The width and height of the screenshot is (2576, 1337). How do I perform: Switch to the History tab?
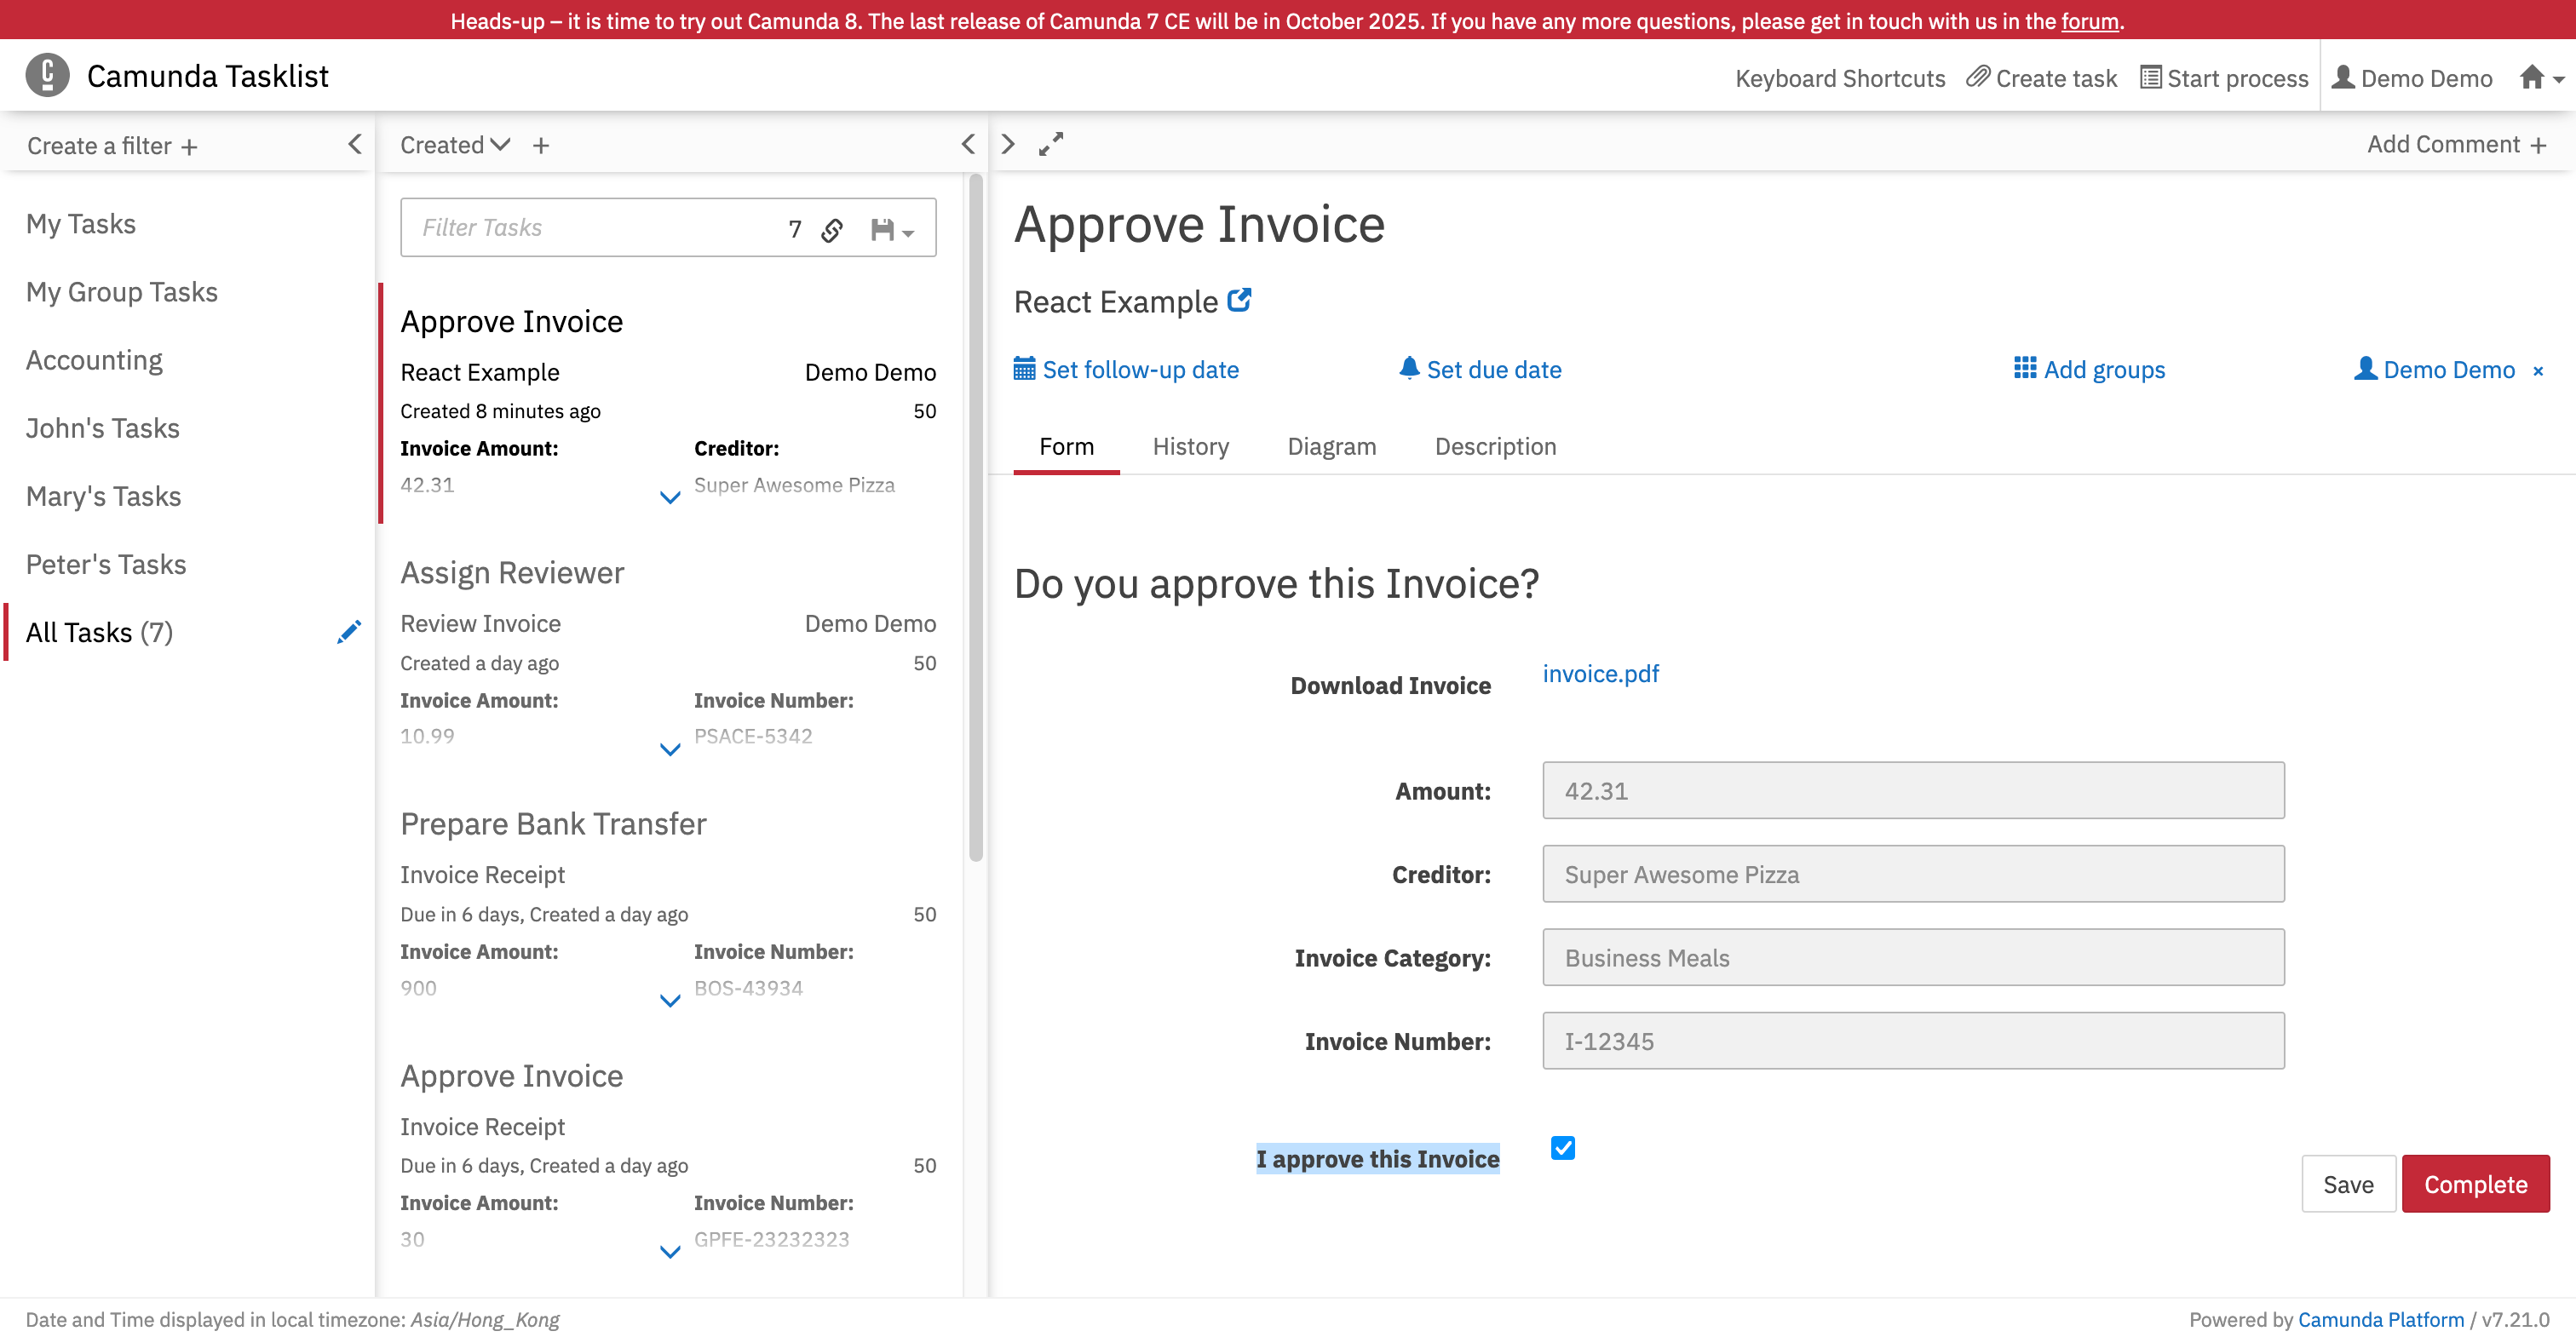(1190, 446)
